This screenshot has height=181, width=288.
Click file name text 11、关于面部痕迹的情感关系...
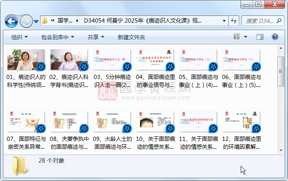coord(199,143)
